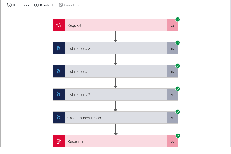231x154 pixels.
Task: Click the green success checkmark on Request
Action: 178,19
